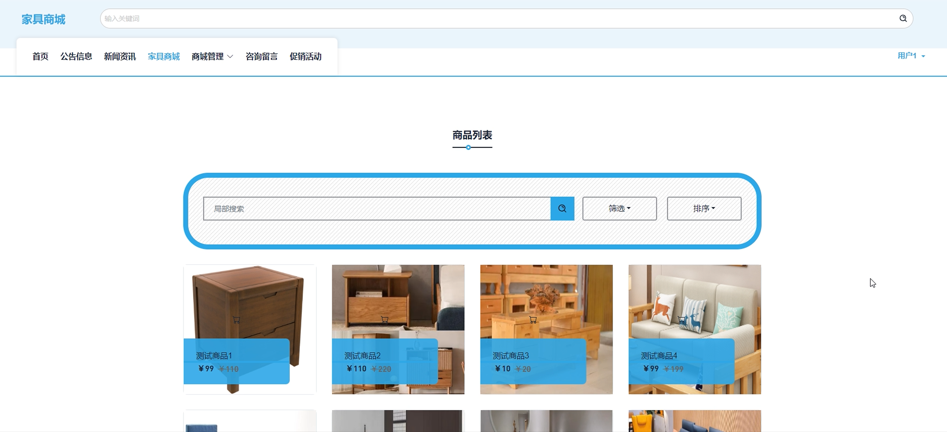Open the 用户1 account dropdown
947x432 pixels.
911,56
